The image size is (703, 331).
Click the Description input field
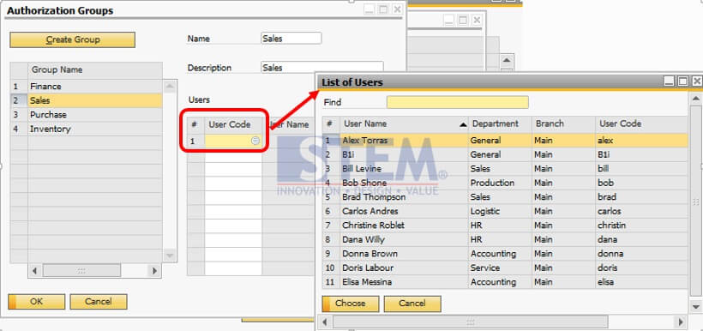(321, 68)
